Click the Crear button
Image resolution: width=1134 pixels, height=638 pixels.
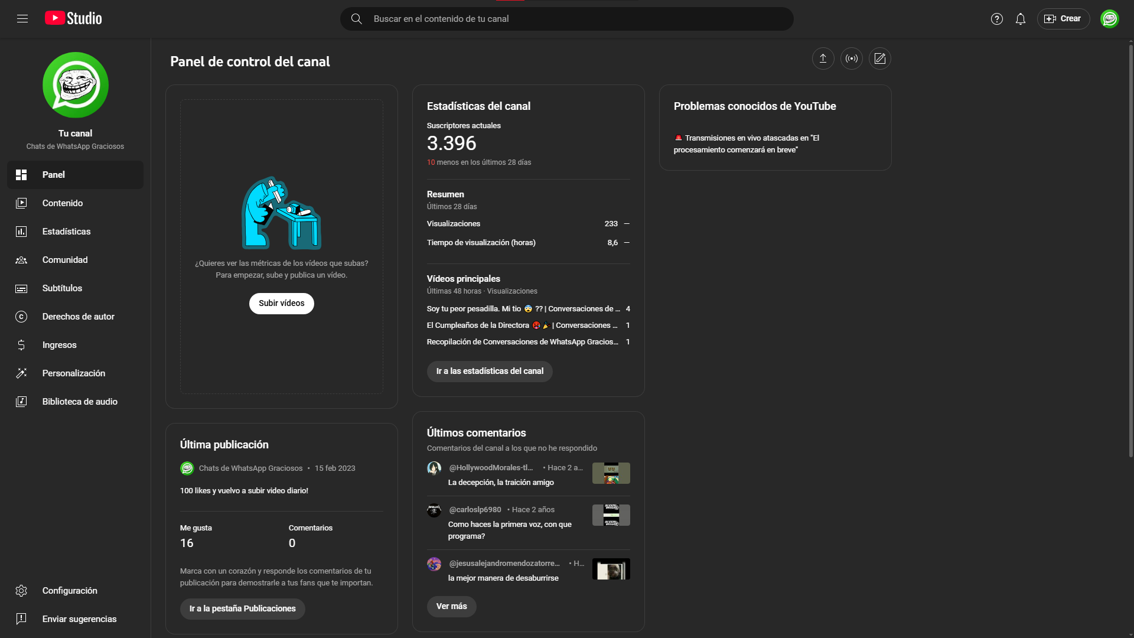pyautogui.click(x=1063, y=19)
